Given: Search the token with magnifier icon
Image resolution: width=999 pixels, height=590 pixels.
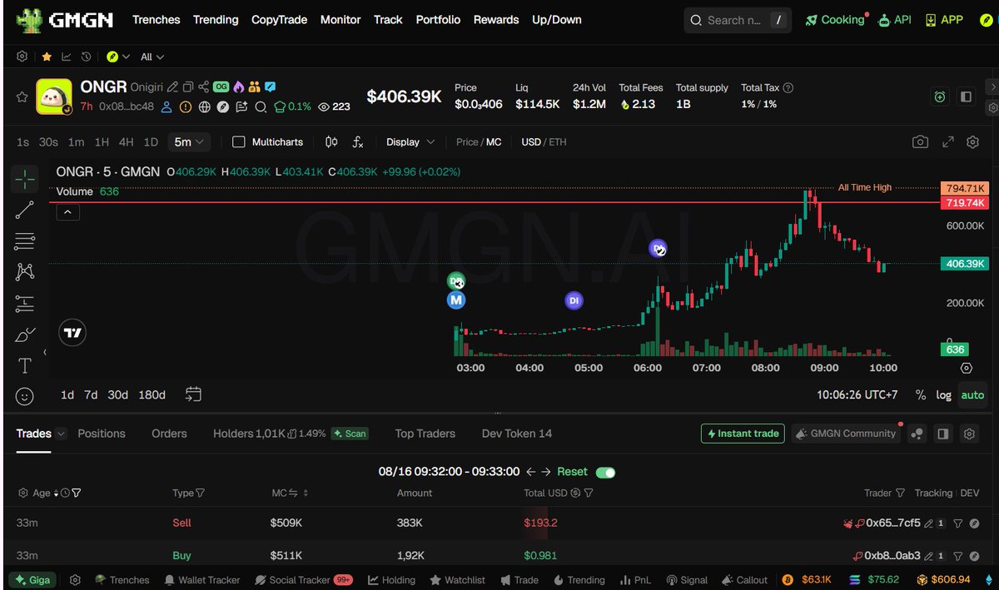Looking at the screenshot, I should (x=261, y=107).
